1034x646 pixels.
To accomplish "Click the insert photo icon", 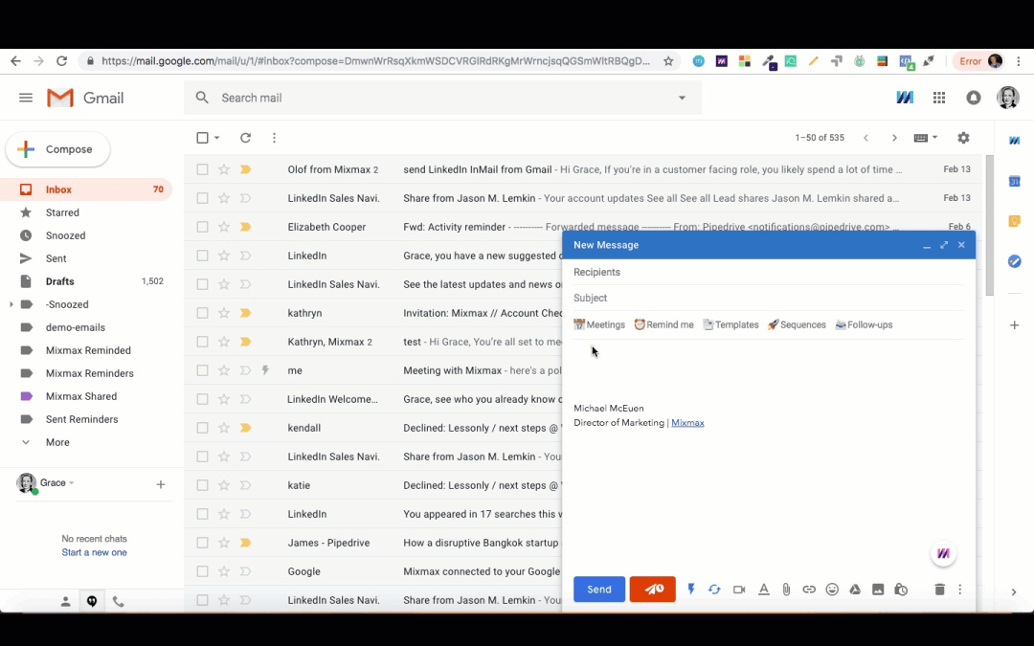I will 878,590.
